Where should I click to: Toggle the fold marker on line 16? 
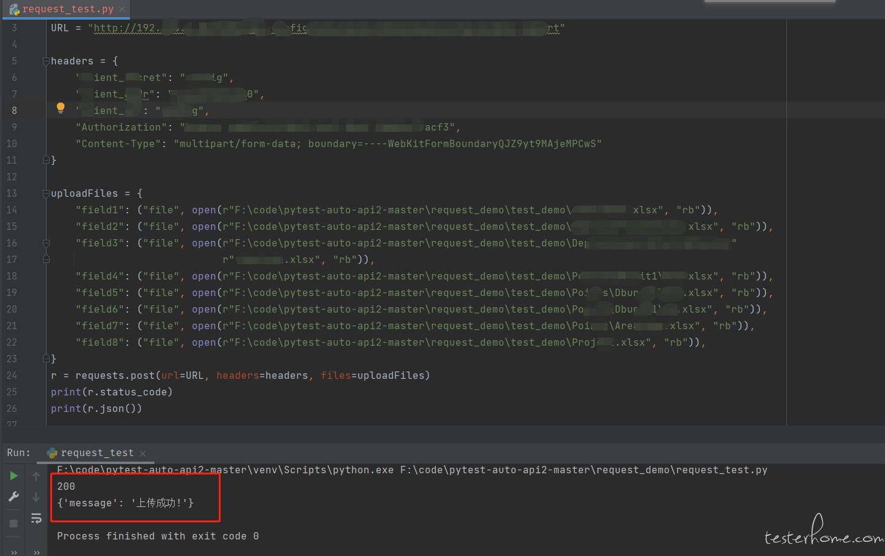[46, 243]
